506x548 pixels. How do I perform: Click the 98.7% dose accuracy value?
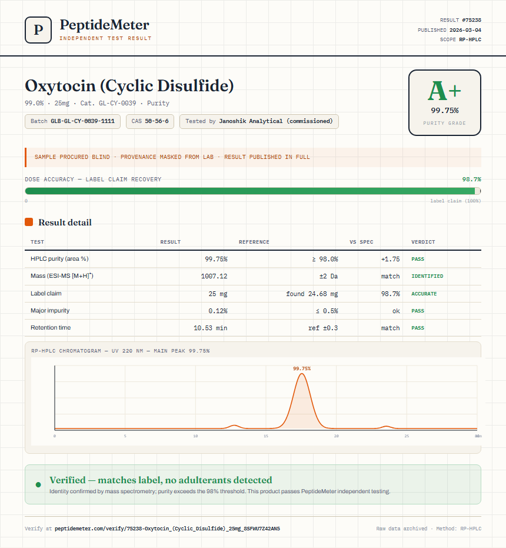472,179
